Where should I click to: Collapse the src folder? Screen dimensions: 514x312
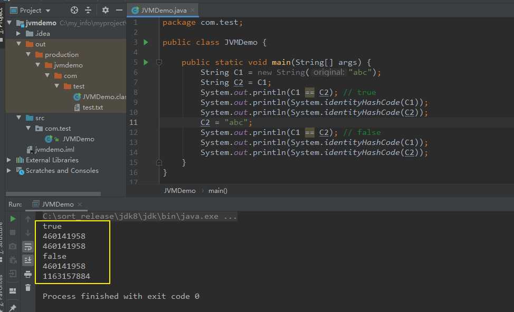tap(18, 117)
